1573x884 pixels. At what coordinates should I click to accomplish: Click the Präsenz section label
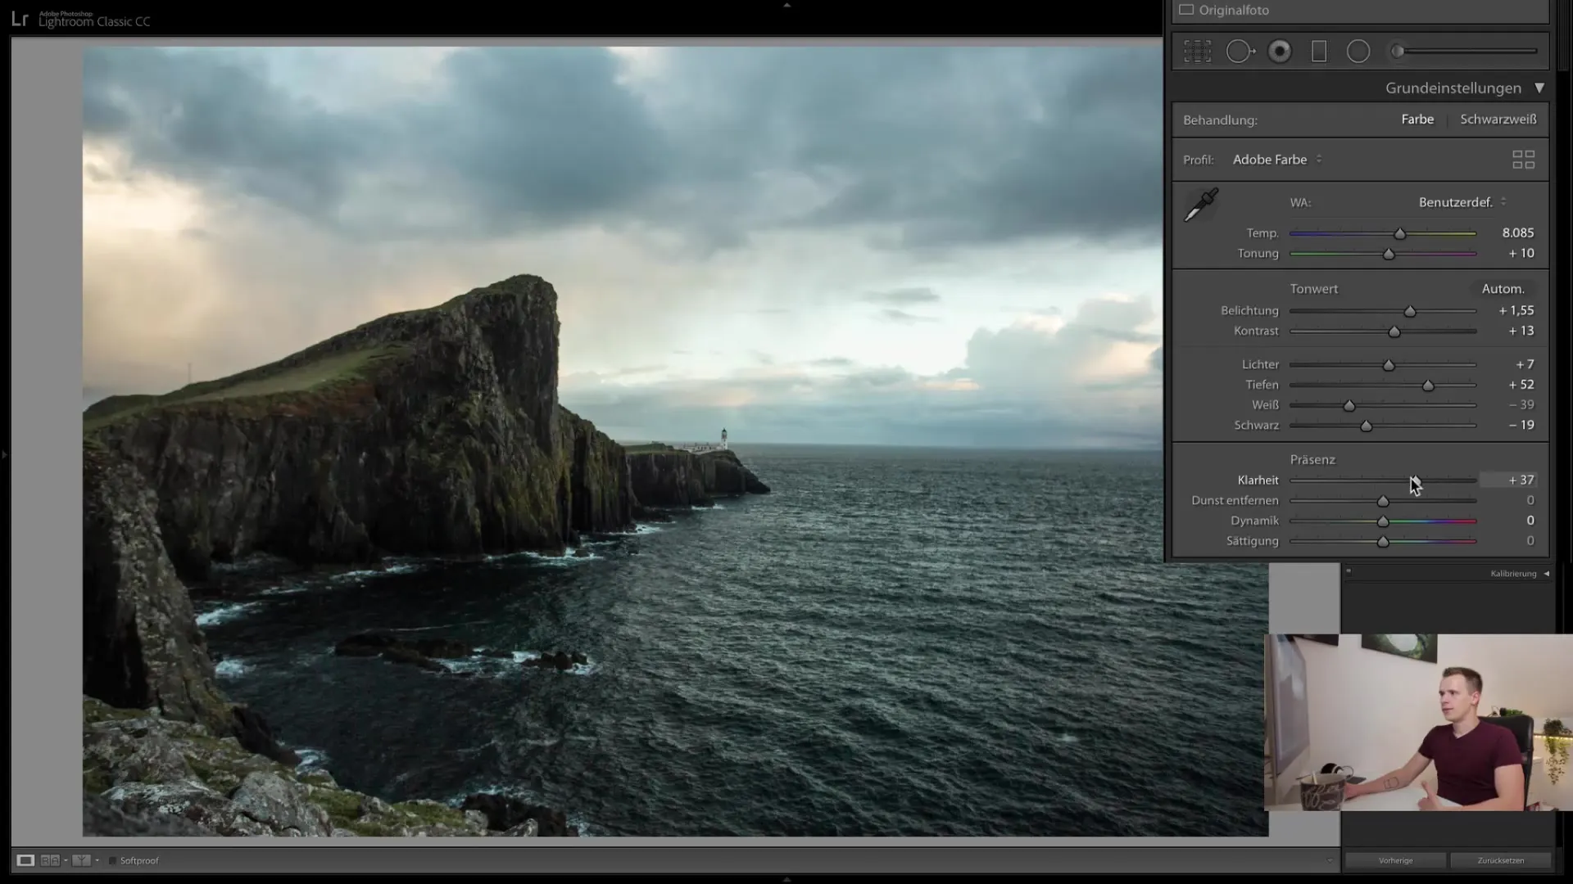pos(1312,460)
